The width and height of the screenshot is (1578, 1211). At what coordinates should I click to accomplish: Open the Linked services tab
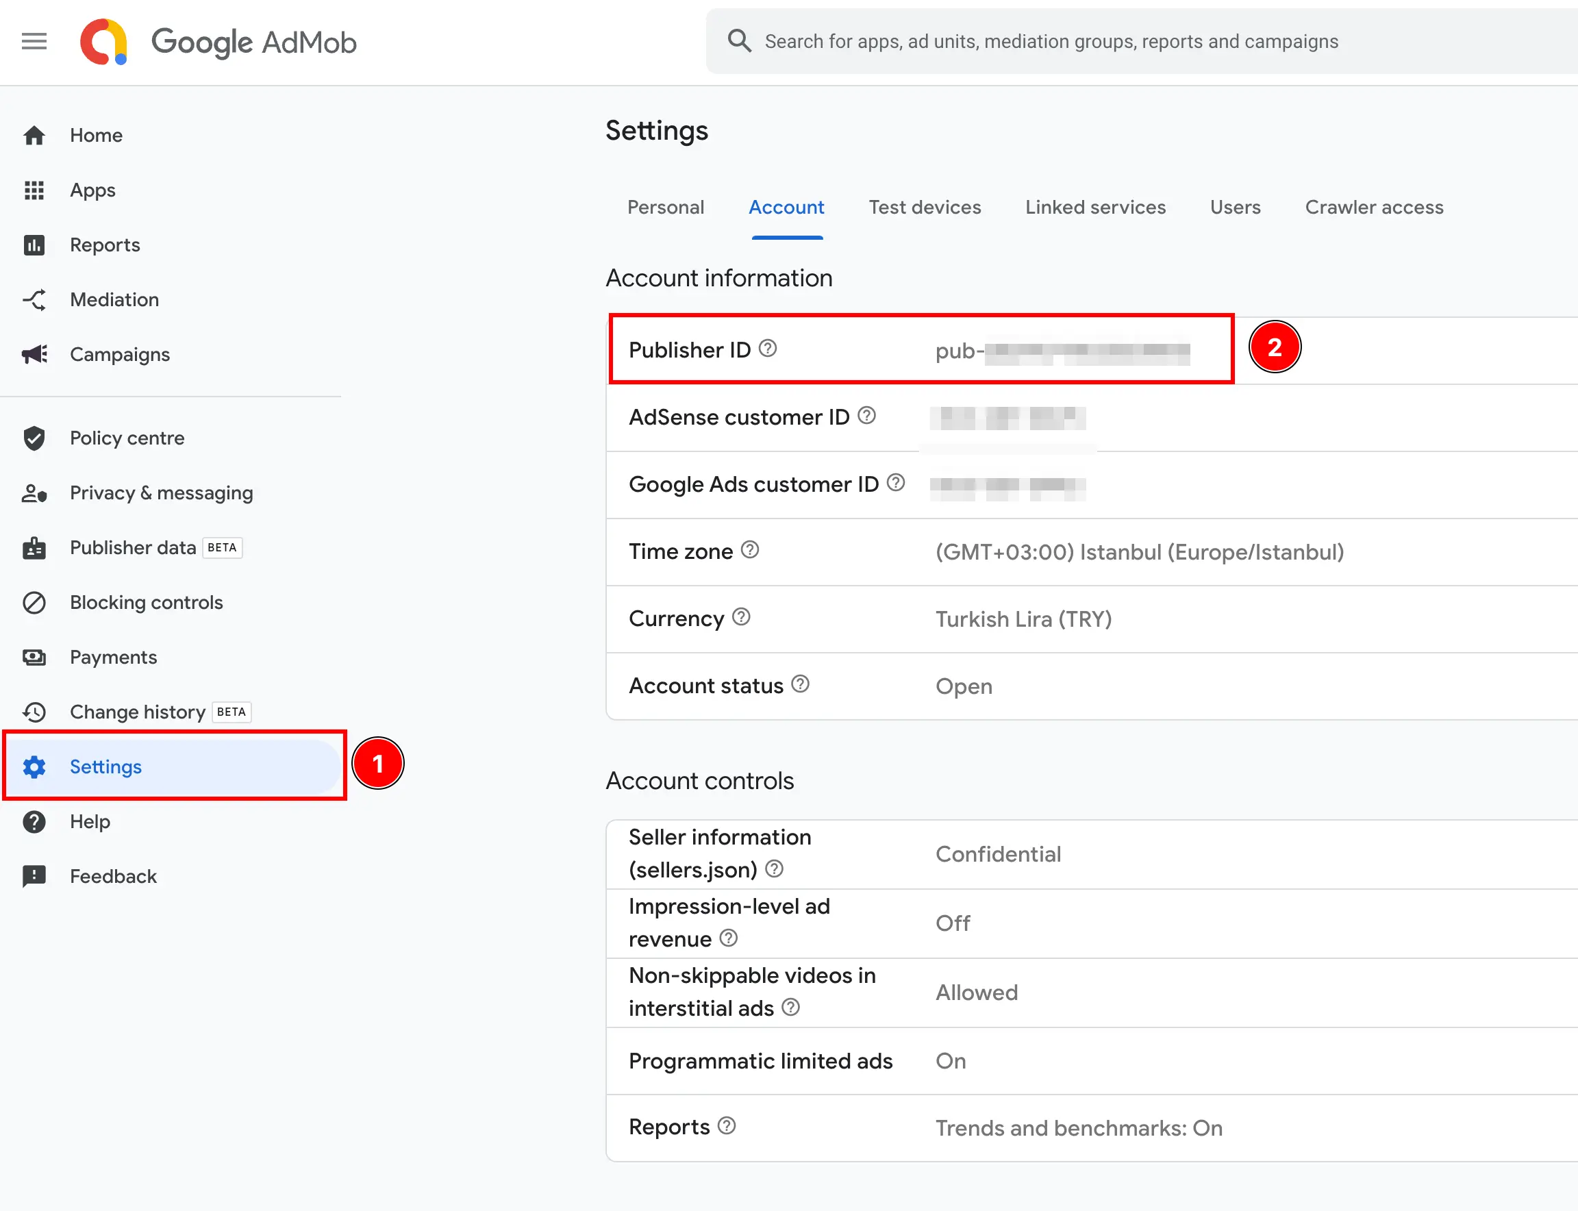tap(1095, 208)
